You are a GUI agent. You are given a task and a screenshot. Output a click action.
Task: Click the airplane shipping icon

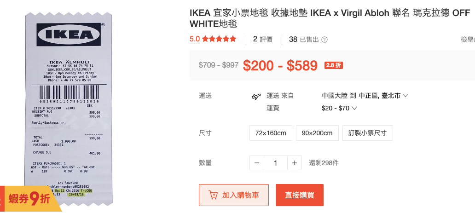[x=256, y=96]
